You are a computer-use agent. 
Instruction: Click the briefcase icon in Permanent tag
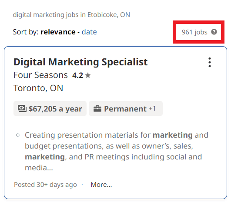[97, 108]
